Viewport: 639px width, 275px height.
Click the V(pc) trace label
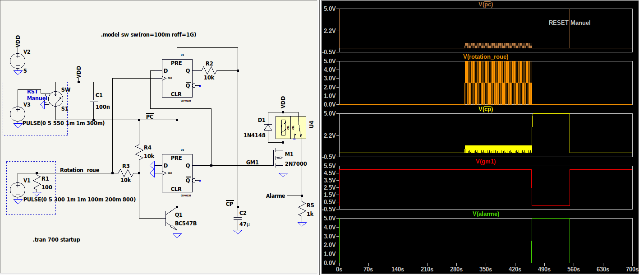point(486,4)
